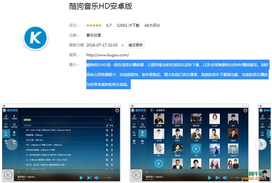The image size is (272, 183).
Task: Open the http://www.kugou.com/ official site link
Action: (108, 55)
